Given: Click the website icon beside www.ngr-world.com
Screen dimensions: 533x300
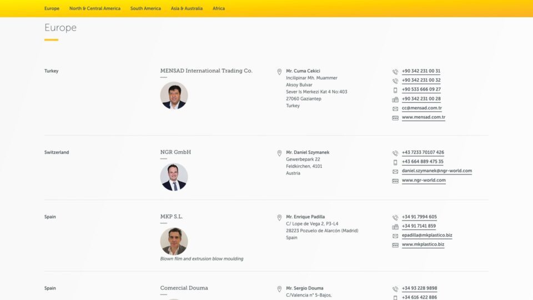Looking at the screenshot, I should [x=395, y=181].
